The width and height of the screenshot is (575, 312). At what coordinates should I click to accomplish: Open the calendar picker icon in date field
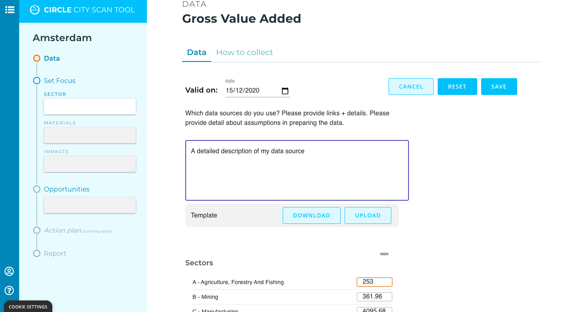(x=285, y=91)
